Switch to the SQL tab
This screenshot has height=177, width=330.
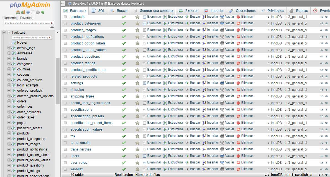98,11
